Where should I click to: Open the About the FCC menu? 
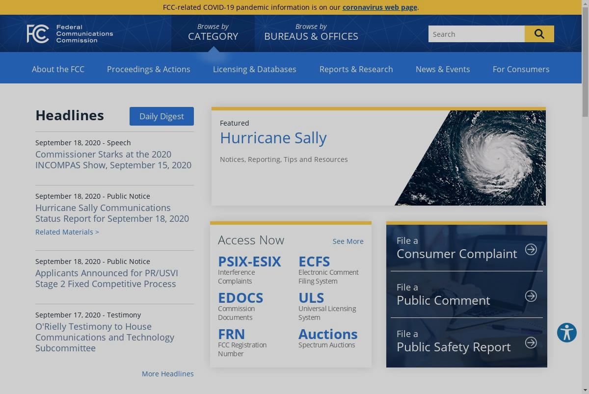(x=58, y=69)
